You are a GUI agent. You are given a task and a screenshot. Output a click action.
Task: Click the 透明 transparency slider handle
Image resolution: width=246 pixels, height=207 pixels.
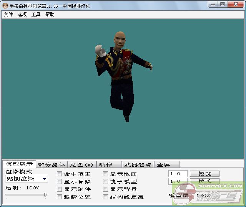45,195
